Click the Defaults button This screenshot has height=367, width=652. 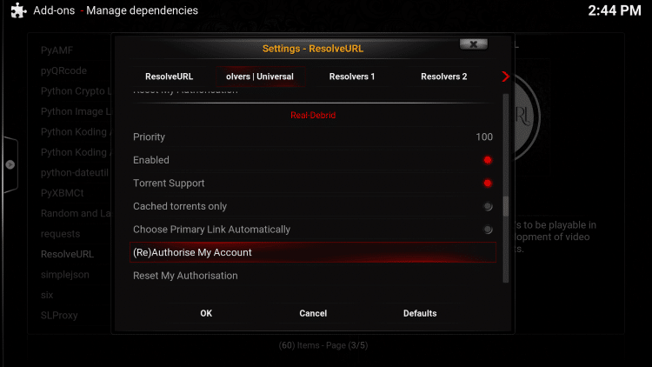tap(420, 313)
